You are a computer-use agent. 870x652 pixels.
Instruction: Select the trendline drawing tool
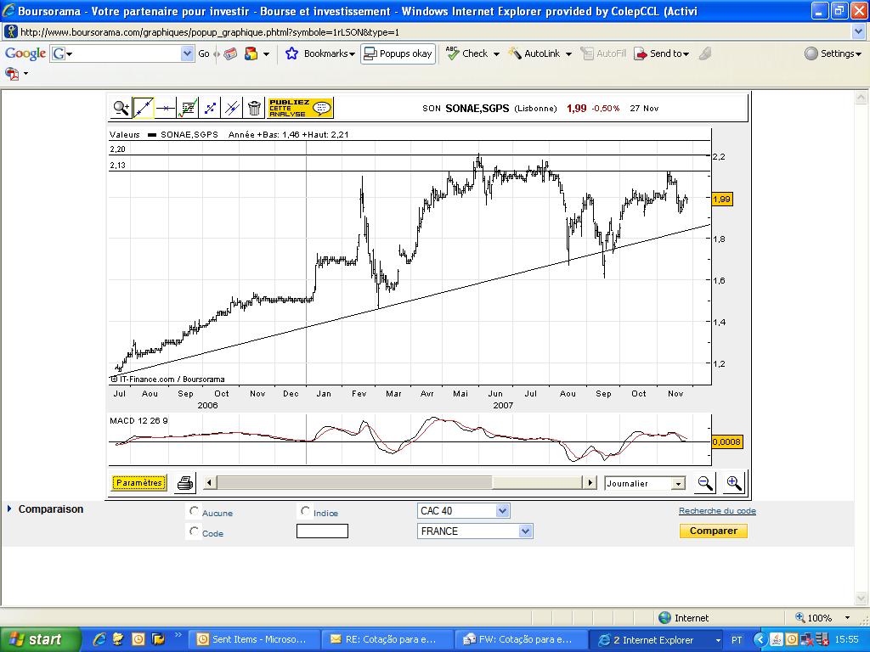pos(143,107)
